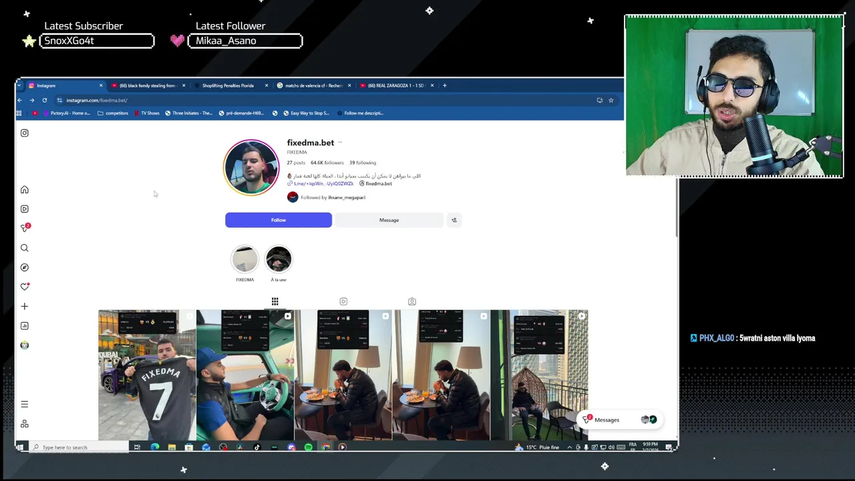The height and width of the screenshot is (481, 855).
Task: Open the FIXEDMA number 7 jersey post
Action: (x=147, y=375)
